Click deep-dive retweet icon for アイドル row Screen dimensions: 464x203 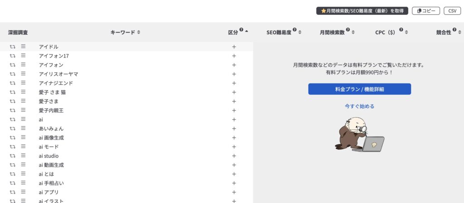click(13, 46)
